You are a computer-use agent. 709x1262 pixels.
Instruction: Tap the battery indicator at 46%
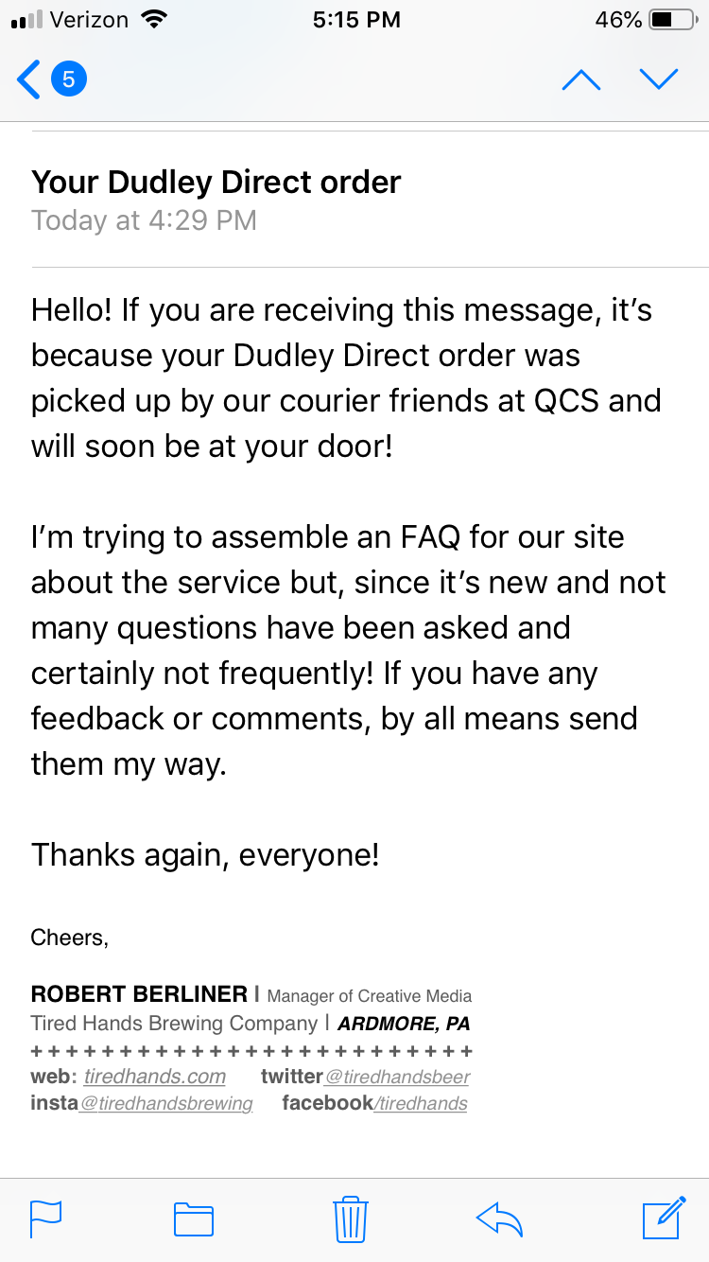click(646, 20)
